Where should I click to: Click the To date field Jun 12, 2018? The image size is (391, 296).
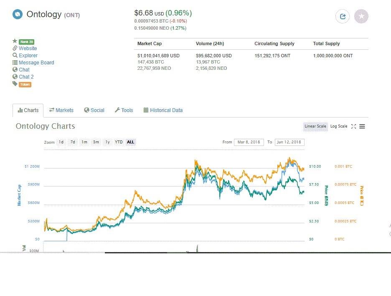pos(289,142)
